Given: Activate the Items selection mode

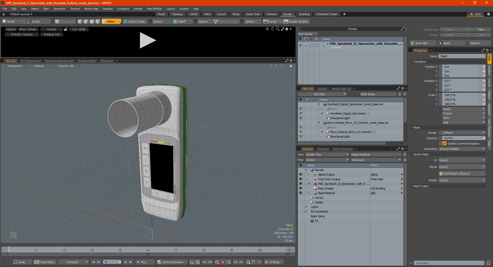Looking at the screenshot, I should click(111, 22).
